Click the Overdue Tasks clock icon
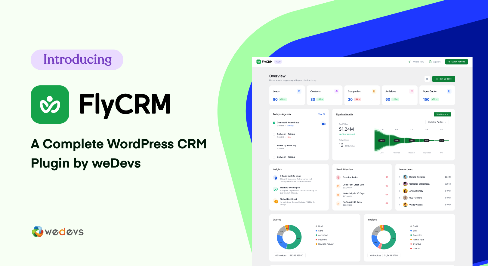Image resolution: width=488 pixels, height=266 pixels. pyautogui.click(x=338, y=177)
